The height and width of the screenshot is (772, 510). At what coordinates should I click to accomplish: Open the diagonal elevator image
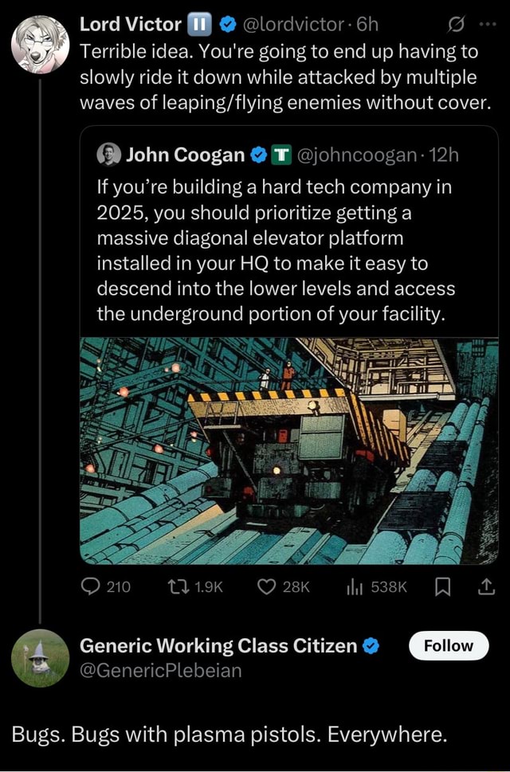pyautogui.click(x=289, y=450)
